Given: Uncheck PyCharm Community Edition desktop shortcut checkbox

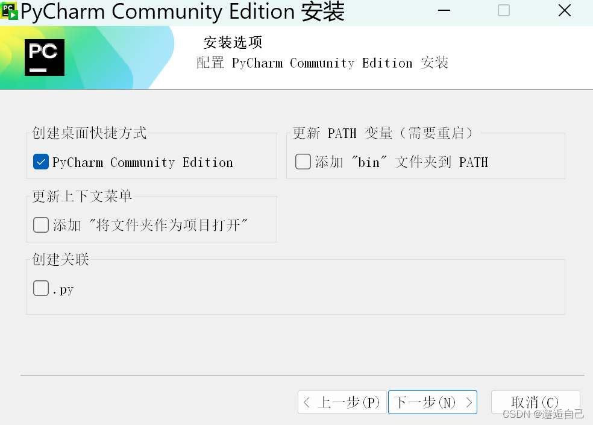Looking at the screenshot, I should 41,162.
